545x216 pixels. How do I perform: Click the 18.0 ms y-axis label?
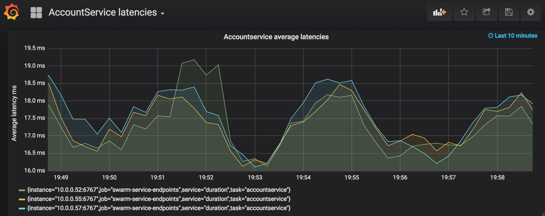[x=35, y=101]
